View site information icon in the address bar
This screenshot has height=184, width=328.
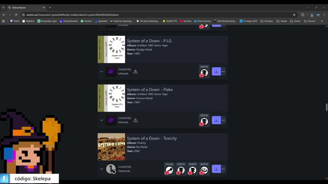click(23, 15)
